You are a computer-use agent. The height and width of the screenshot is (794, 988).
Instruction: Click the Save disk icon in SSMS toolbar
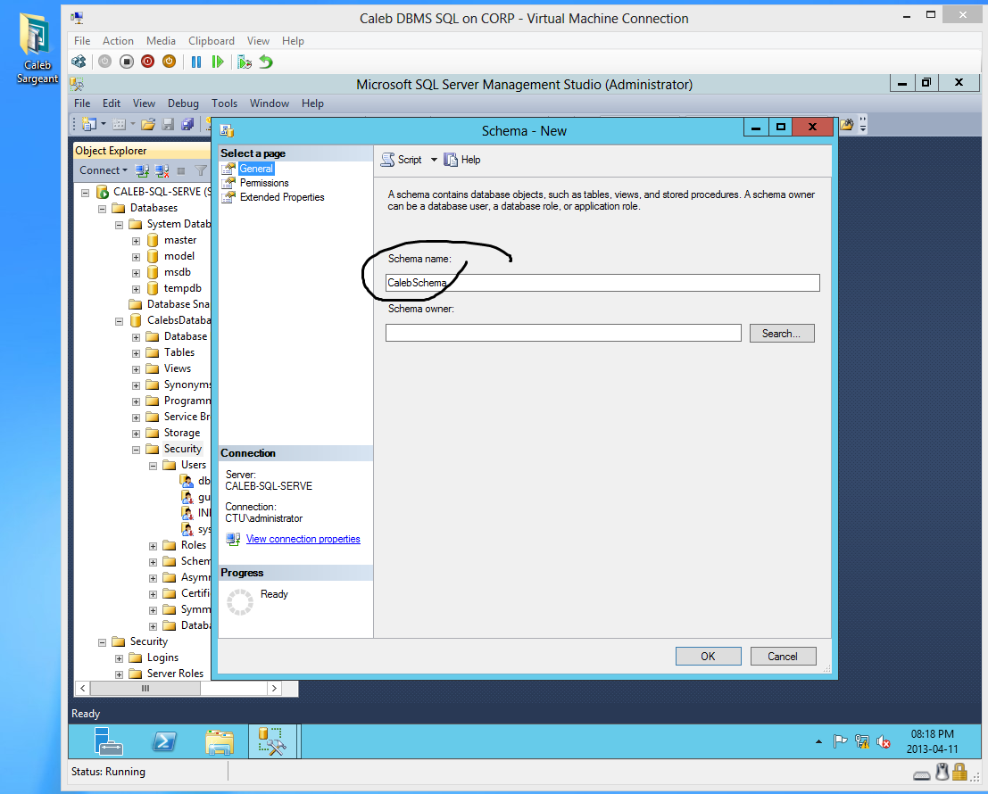point(168,125)
